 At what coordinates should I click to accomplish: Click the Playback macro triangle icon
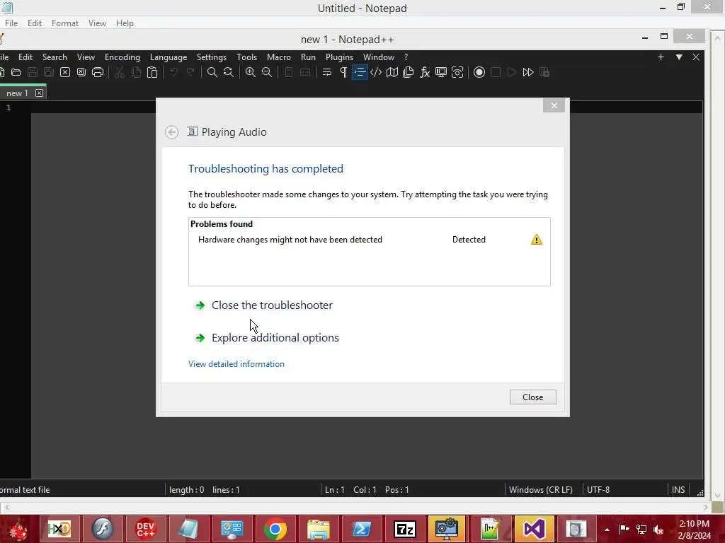click(512, 72)
